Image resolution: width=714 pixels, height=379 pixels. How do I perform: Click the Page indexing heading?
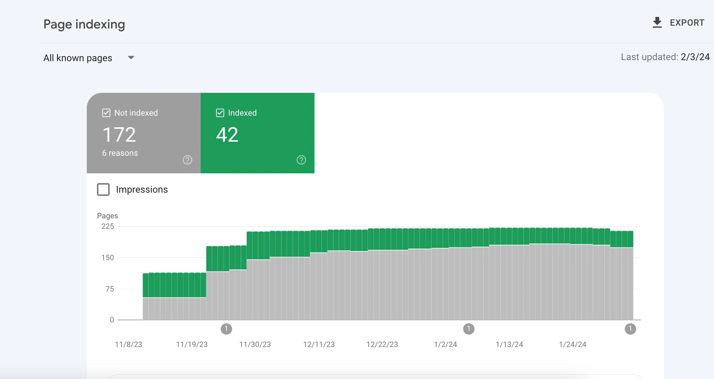tap(84, 24)
